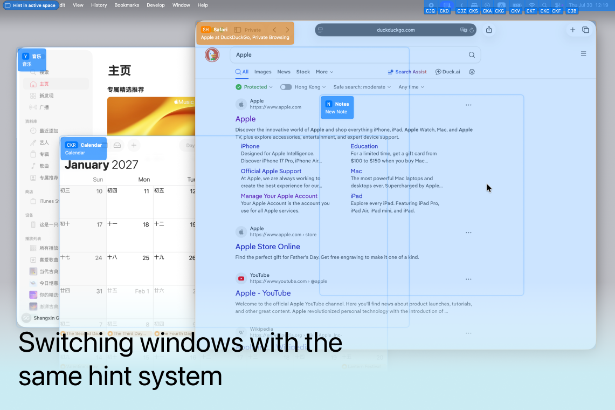
Task: Open Manage Your Apple Account link
Action: tap(279, 196)
